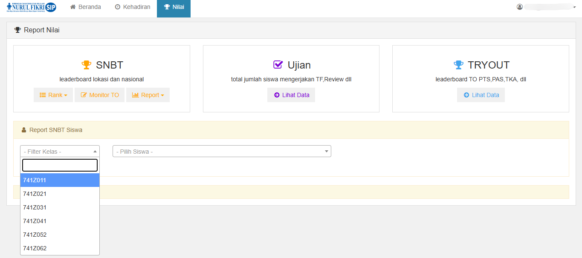Choose class 741Z011 from the list
Image resolution: width=582 pixels, height=258 pixels.
click(x=60, y=180)
